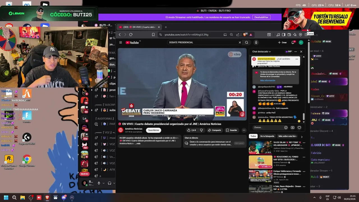Viewport: 359px width, 202px height.
Task: Open the Enrique Valderrama video thumbnail
Action: point(261,176)
